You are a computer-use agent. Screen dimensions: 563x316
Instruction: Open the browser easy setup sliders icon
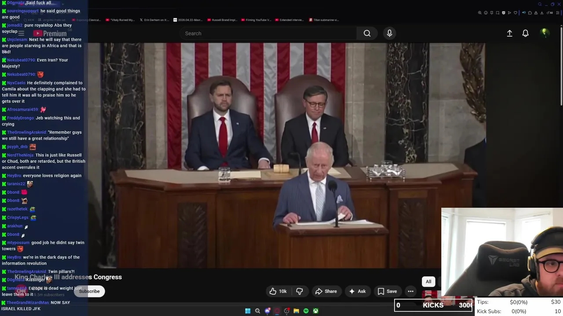(558, 13)
